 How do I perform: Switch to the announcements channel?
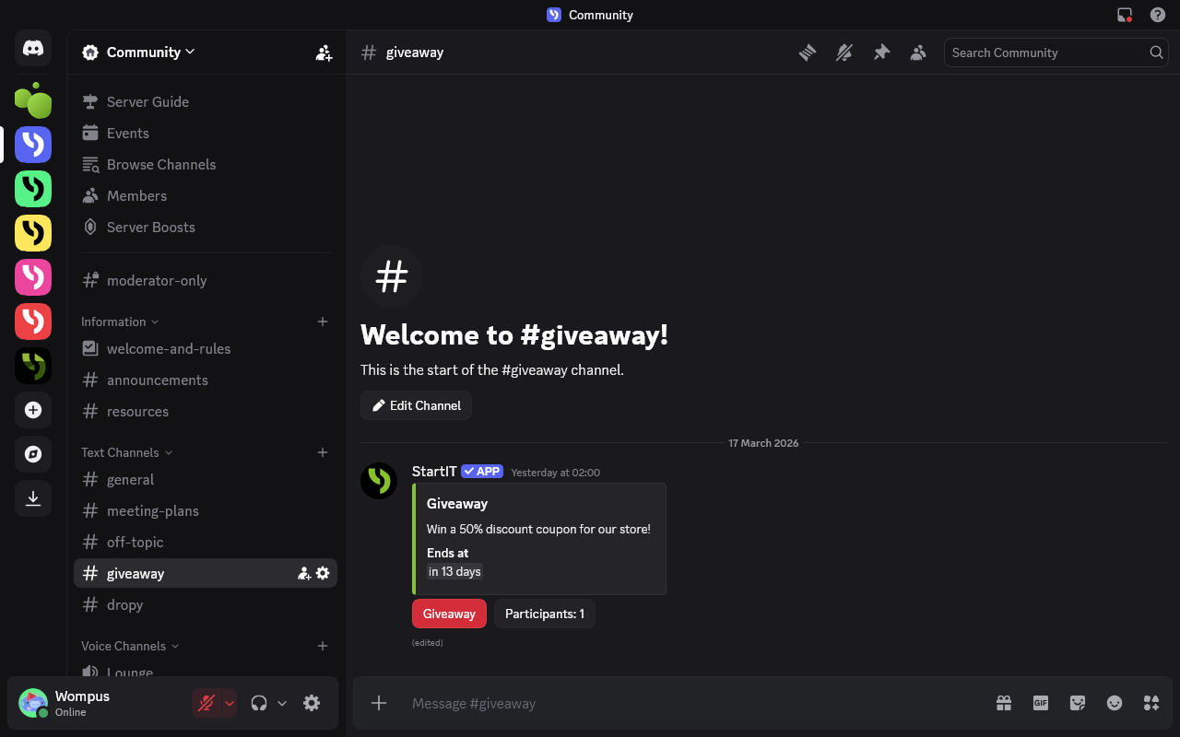tap(158, 380)
